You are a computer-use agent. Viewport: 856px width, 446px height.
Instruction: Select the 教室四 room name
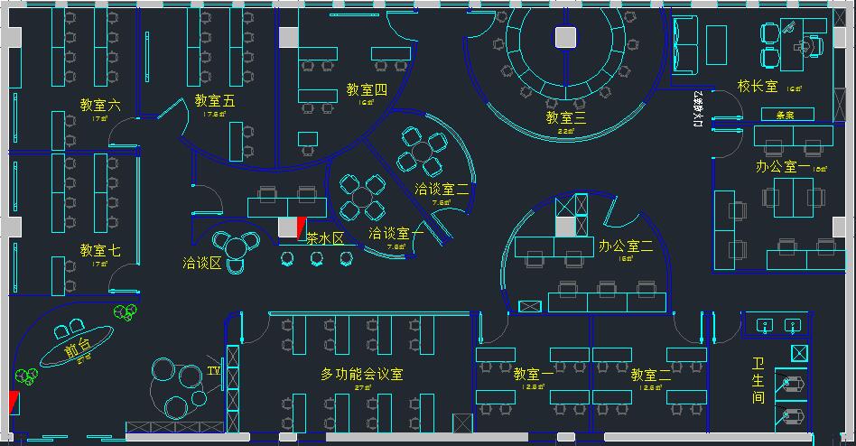click(367, 90)
